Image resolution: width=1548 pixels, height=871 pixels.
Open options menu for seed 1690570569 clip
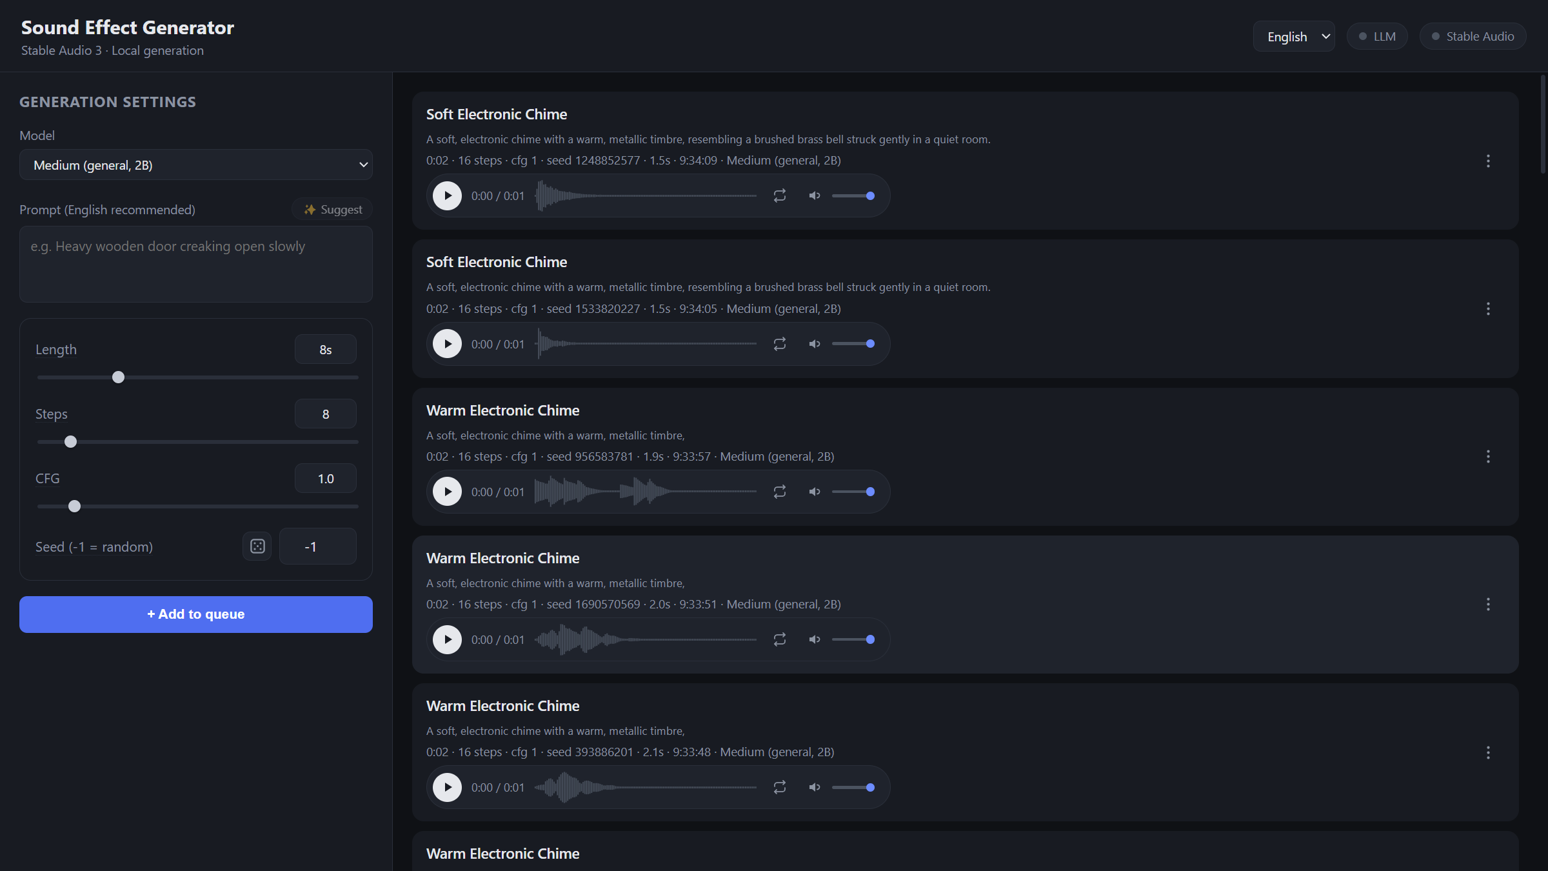[1488, 605]
